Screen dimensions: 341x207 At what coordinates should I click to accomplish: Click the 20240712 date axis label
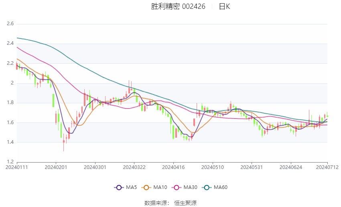click(327, 167)
